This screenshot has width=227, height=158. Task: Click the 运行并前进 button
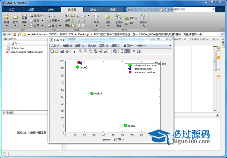(119, 20)
